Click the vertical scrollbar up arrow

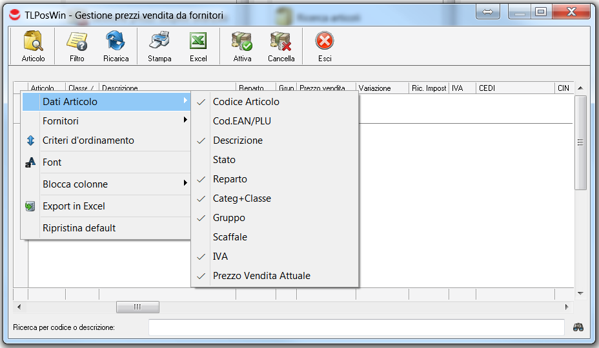point(580,88)
